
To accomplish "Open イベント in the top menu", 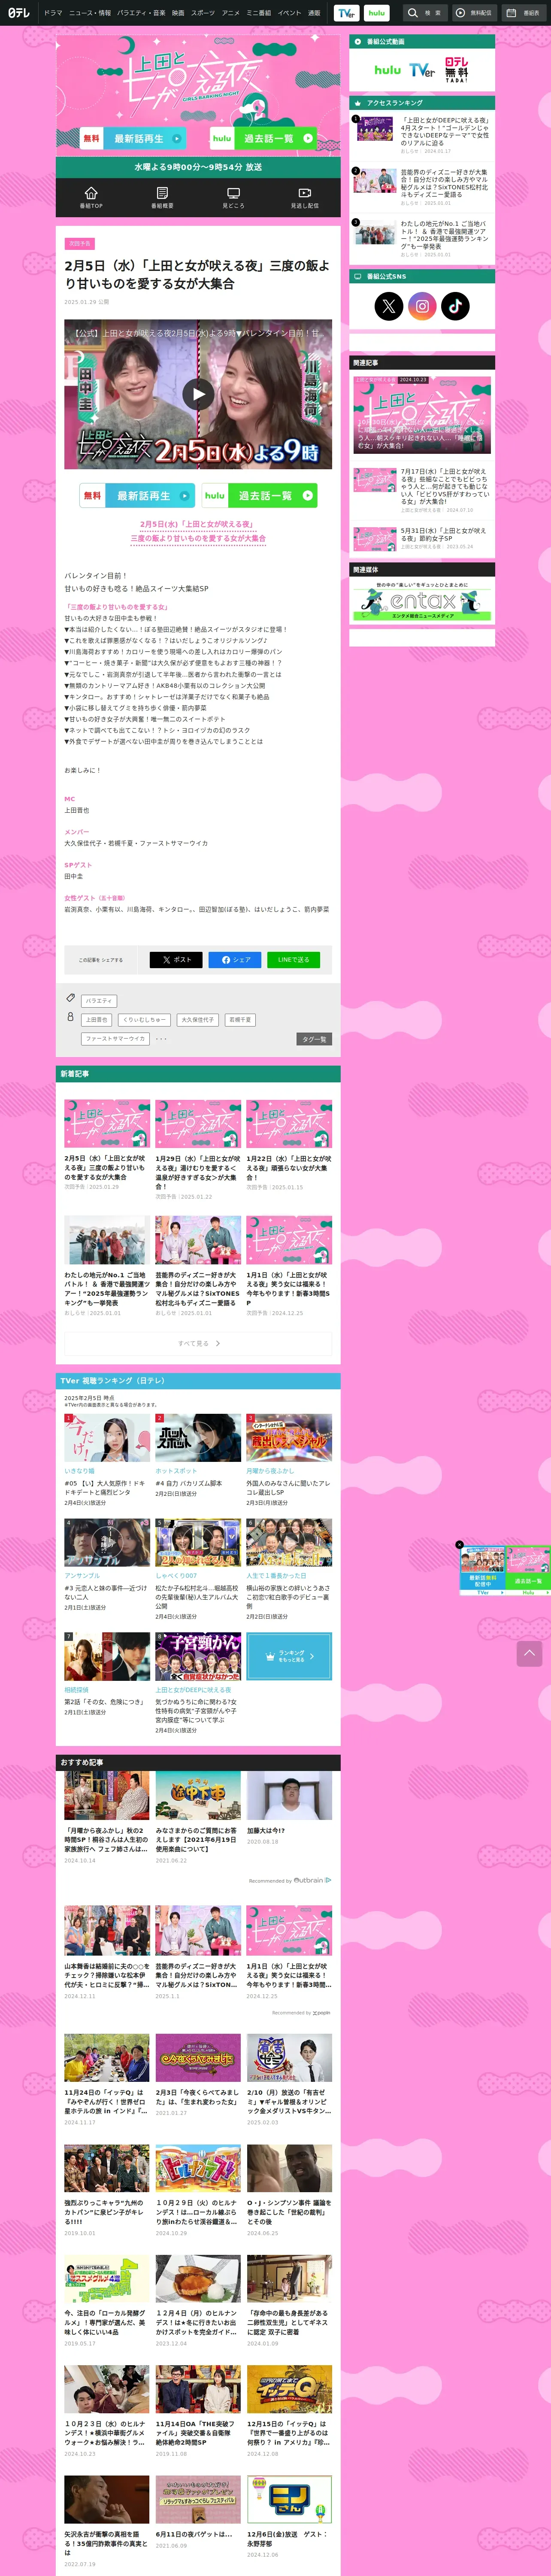I will pyautogui.click(x=289, y=13).
